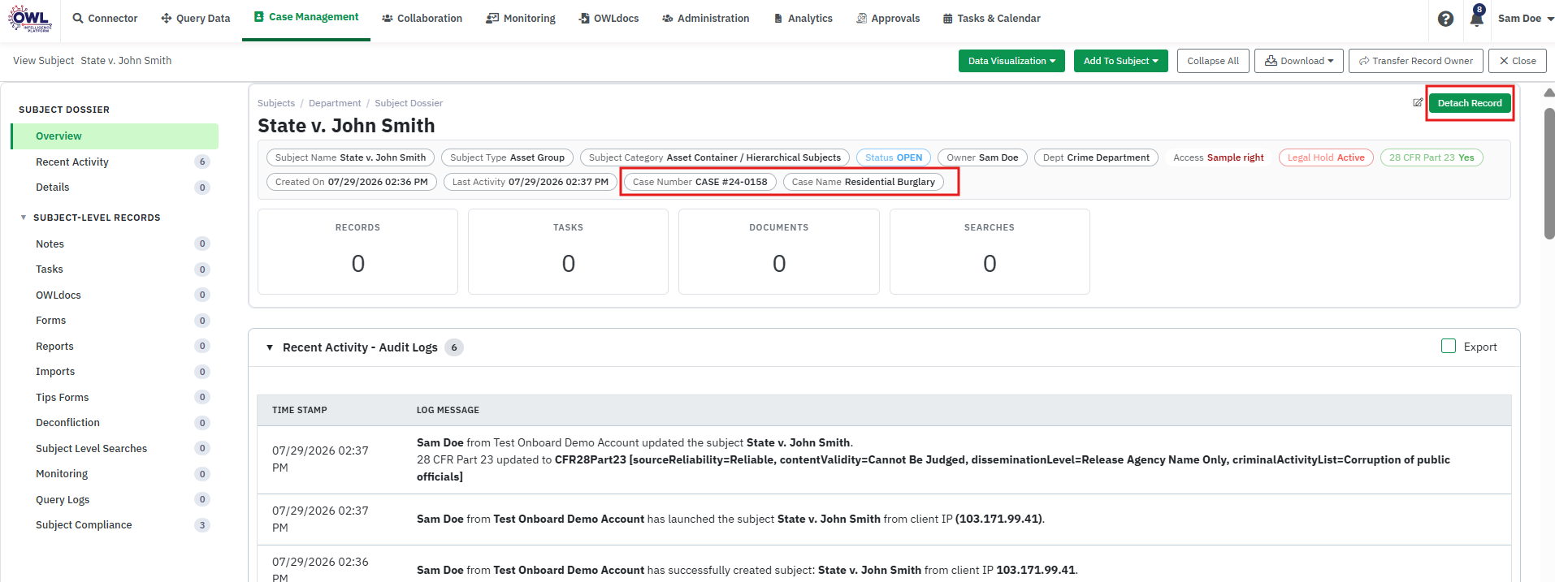The image size is (1555, 582).
Task: Select the Case Management tab
Action: click(306, 17)
